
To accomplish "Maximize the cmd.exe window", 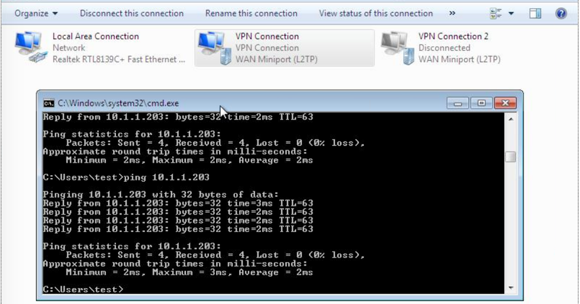I will (x=481, y=103).
